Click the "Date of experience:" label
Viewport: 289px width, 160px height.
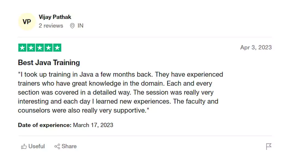point(44,125)
